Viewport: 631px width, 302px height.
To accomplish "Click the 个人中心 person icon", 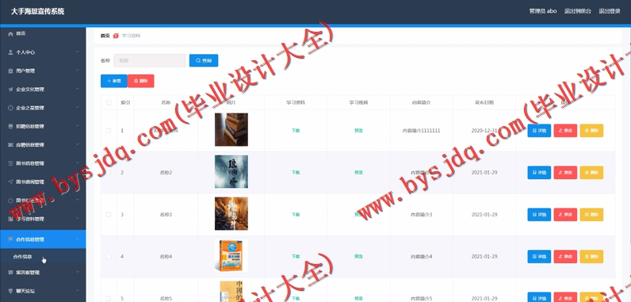I will click(11, 52).
